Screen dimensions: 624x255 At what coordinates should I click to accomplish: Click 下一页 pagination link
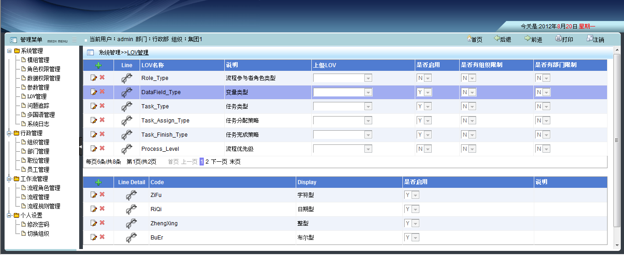pyautogui.click(x=219, y=162)
